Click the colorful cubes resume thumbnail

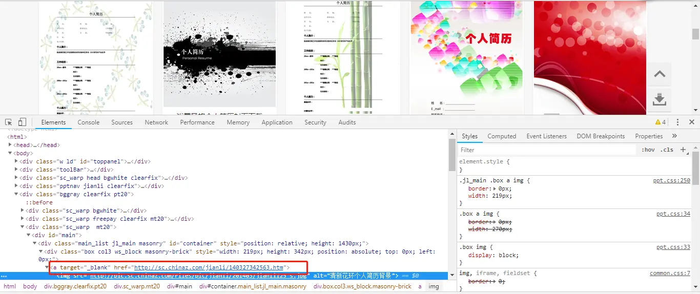466,57
